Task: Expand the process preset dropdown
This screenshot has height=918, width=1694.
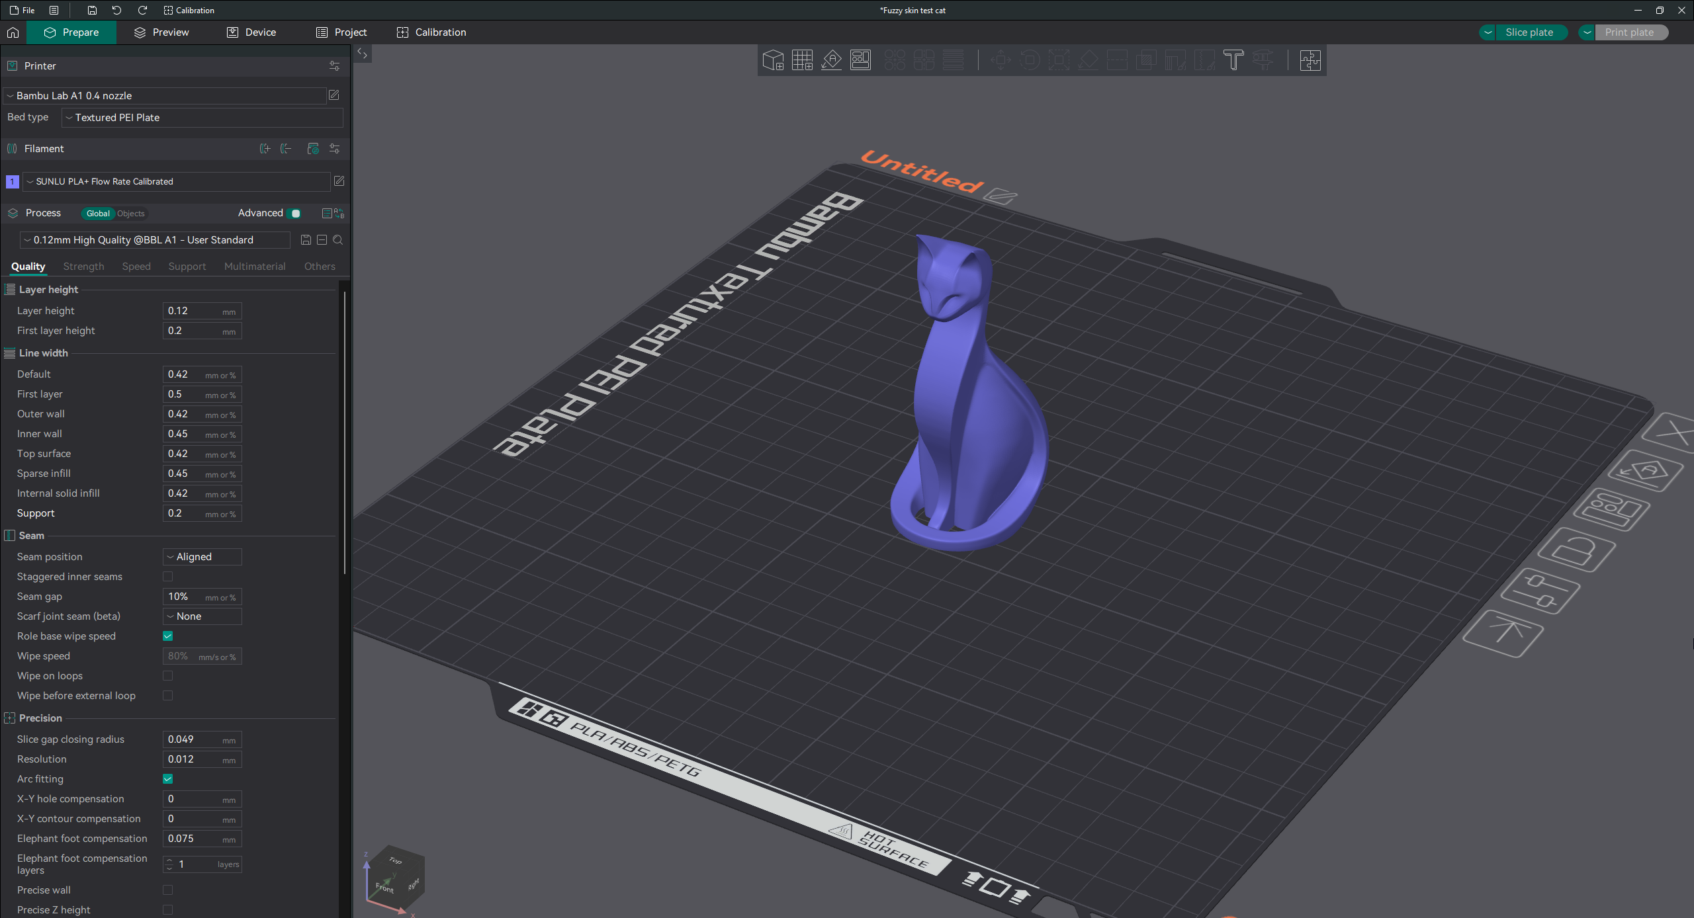Action: point(155,240)
